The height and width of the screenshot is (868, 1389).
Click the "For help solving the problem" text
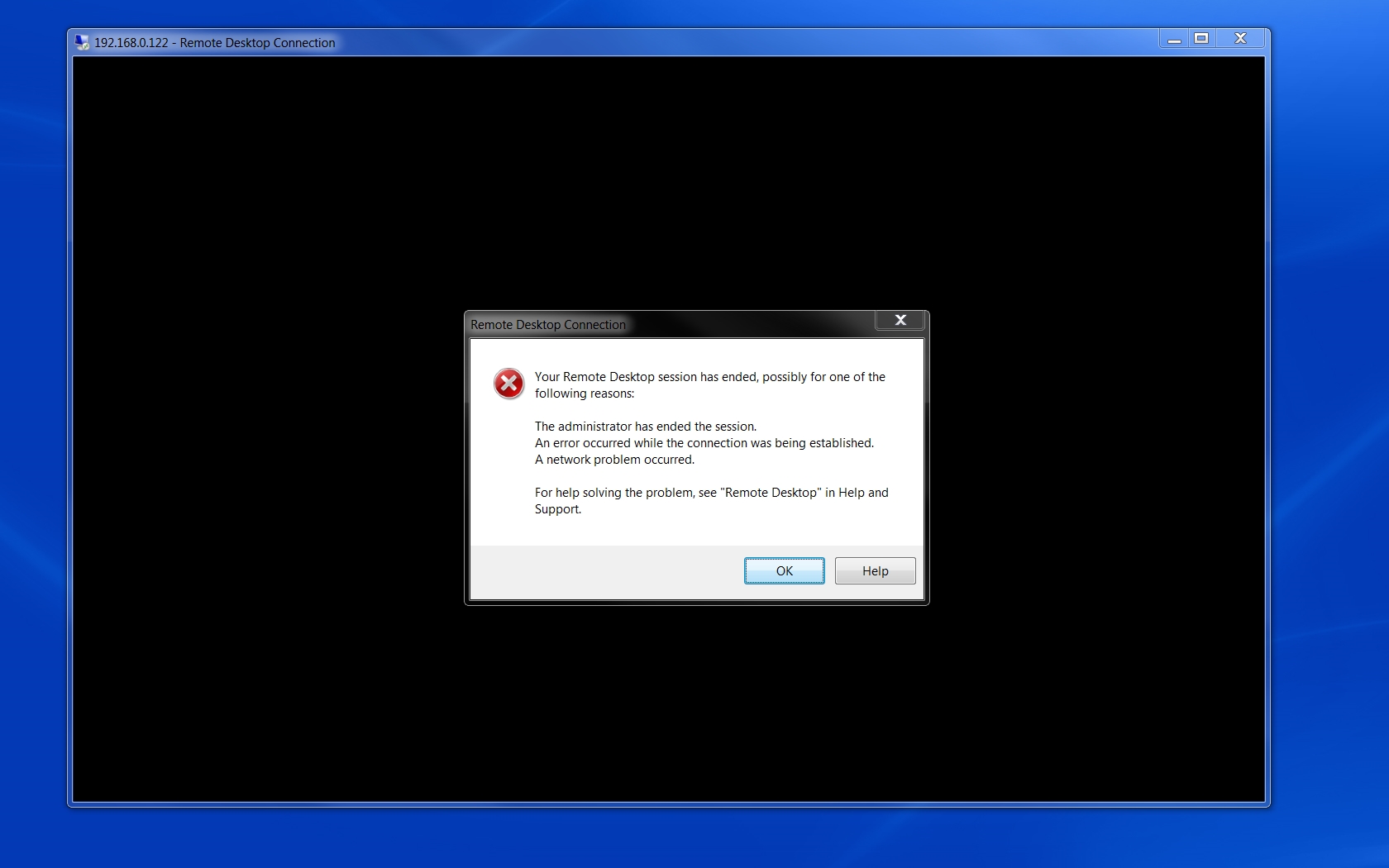pyautogui.click(x=712, y=501)
